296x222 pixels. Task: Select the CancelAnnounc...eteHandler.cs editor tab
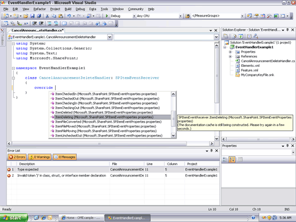point(37,30)
